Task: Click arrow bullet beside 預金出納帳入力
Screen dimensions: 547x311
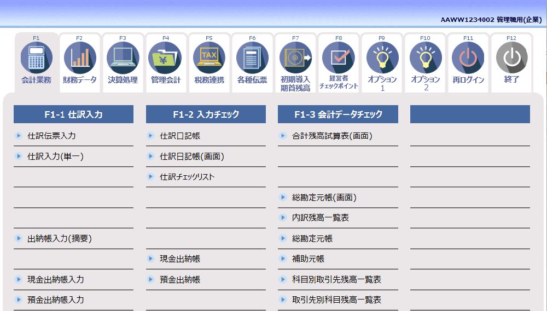Action: pos(19,299)
